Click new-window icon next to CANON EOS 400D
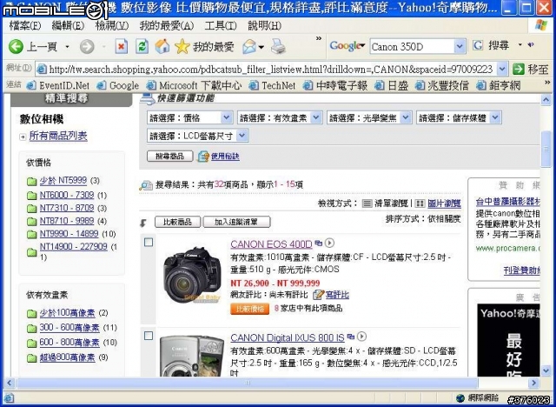Image resolution: width=556 pixels, height=407 pixels. pos(319,243)
